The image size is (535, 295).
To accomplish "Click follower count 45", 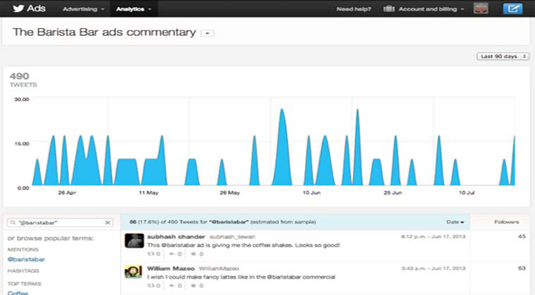I will [x=522, y=237].
